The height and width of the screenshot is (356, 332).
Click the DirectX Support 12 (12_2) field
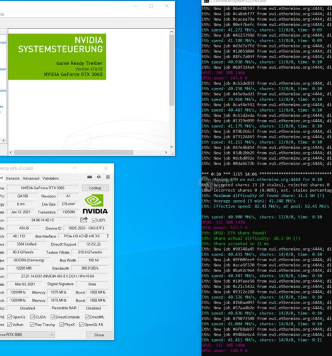(93, 244)
